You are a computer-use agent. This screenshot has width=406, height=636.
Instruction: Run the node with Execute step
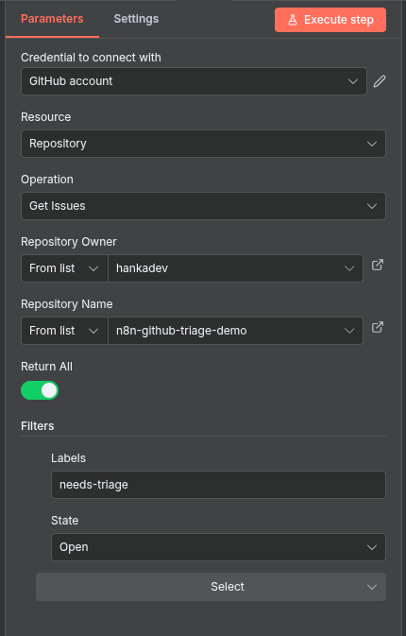coord(330,20)
